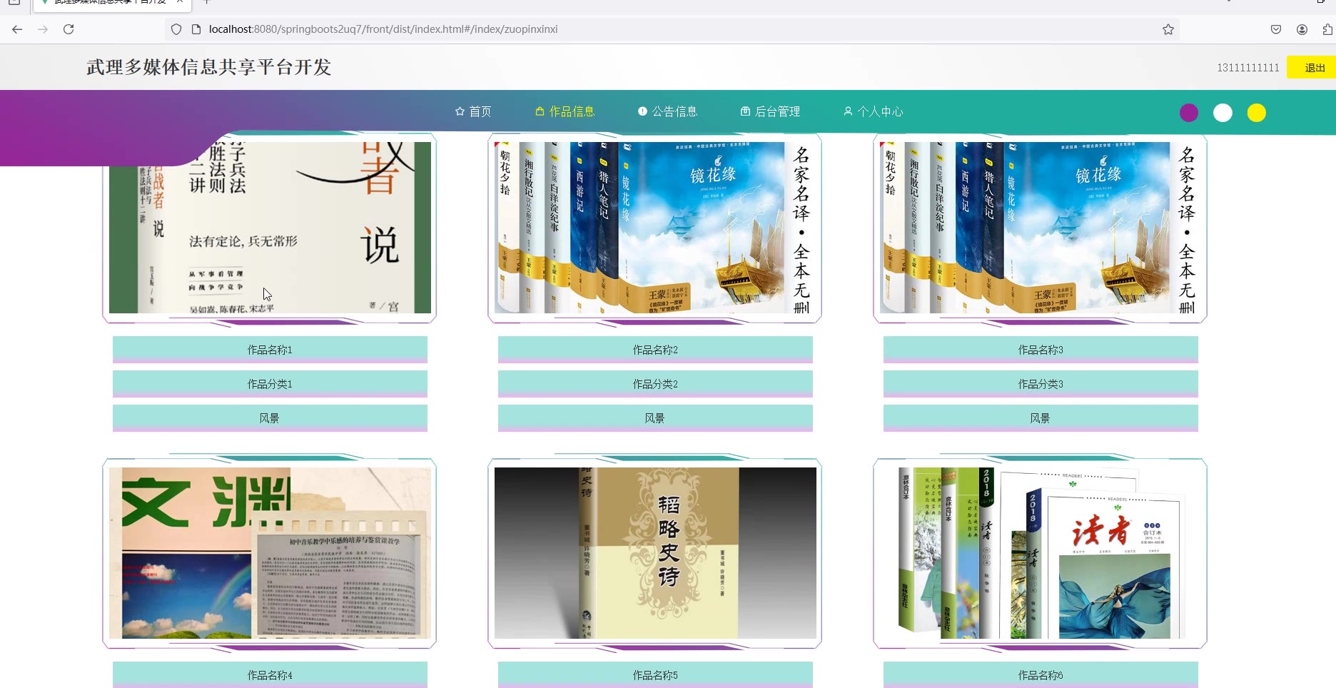Open the 文渊 cover thumbnail above 作品名称4

[270, 553]
